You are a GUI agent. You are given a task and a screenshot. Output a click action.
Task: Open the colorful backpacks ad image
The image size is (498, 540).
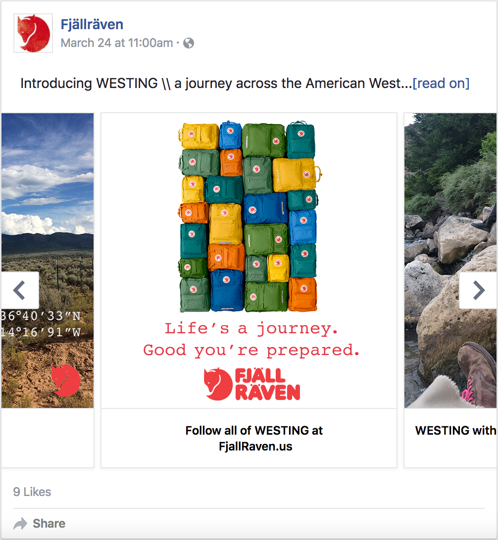[x=249, y=260]
